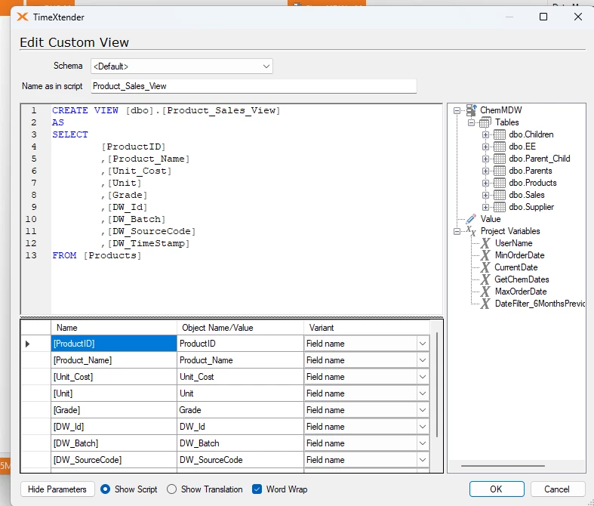Screen dimensions: 594x506
Task: Maximize the TimeXtender dialog window
Action: 543,17
